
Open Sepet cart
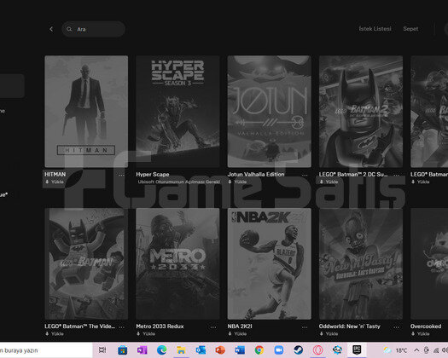click(x=410, y=29)
